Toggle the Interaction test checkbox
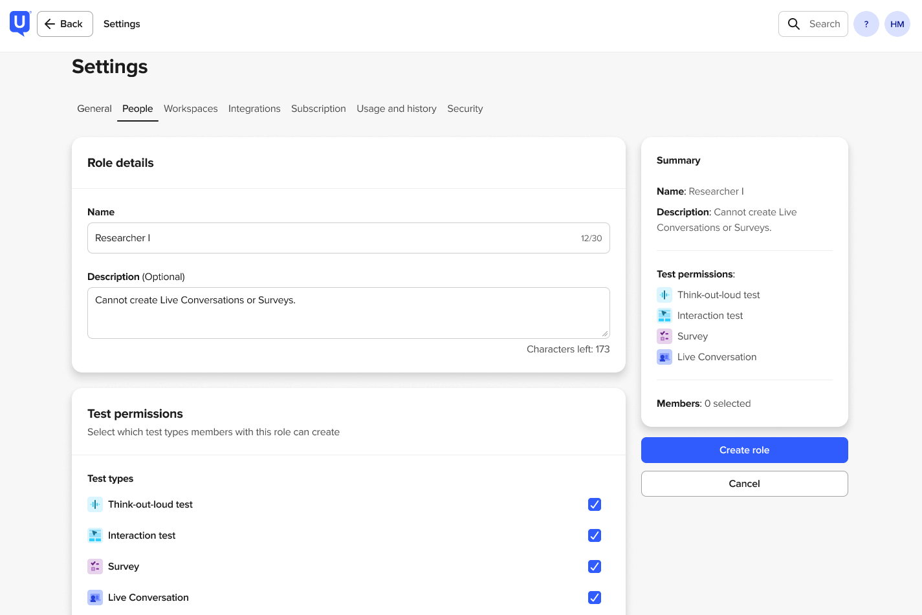Image resolution: width=922 pixels, height=615 pixels. 594,535
